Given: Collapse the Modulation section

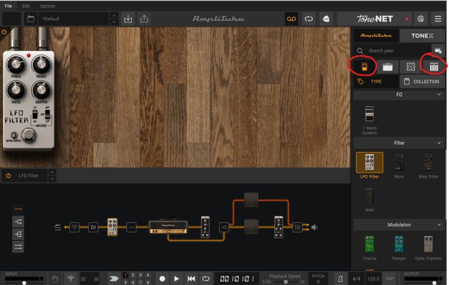Looking at the screenshot, I should point(439,225).
